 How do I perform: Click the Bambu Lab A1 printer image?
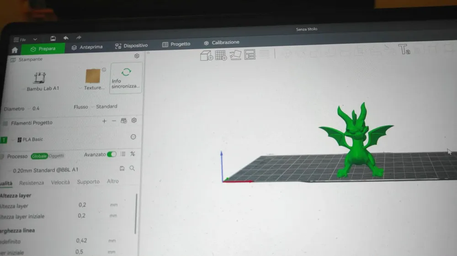coord(40,77)
